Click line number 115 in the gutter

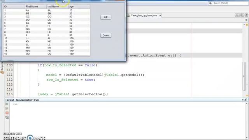[9, 94]
